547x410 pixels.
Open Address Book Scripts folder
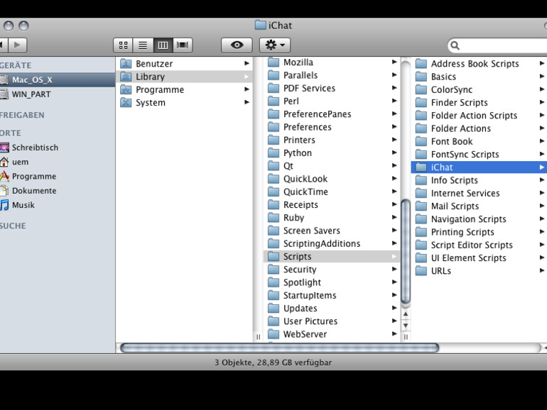[479, 64]
